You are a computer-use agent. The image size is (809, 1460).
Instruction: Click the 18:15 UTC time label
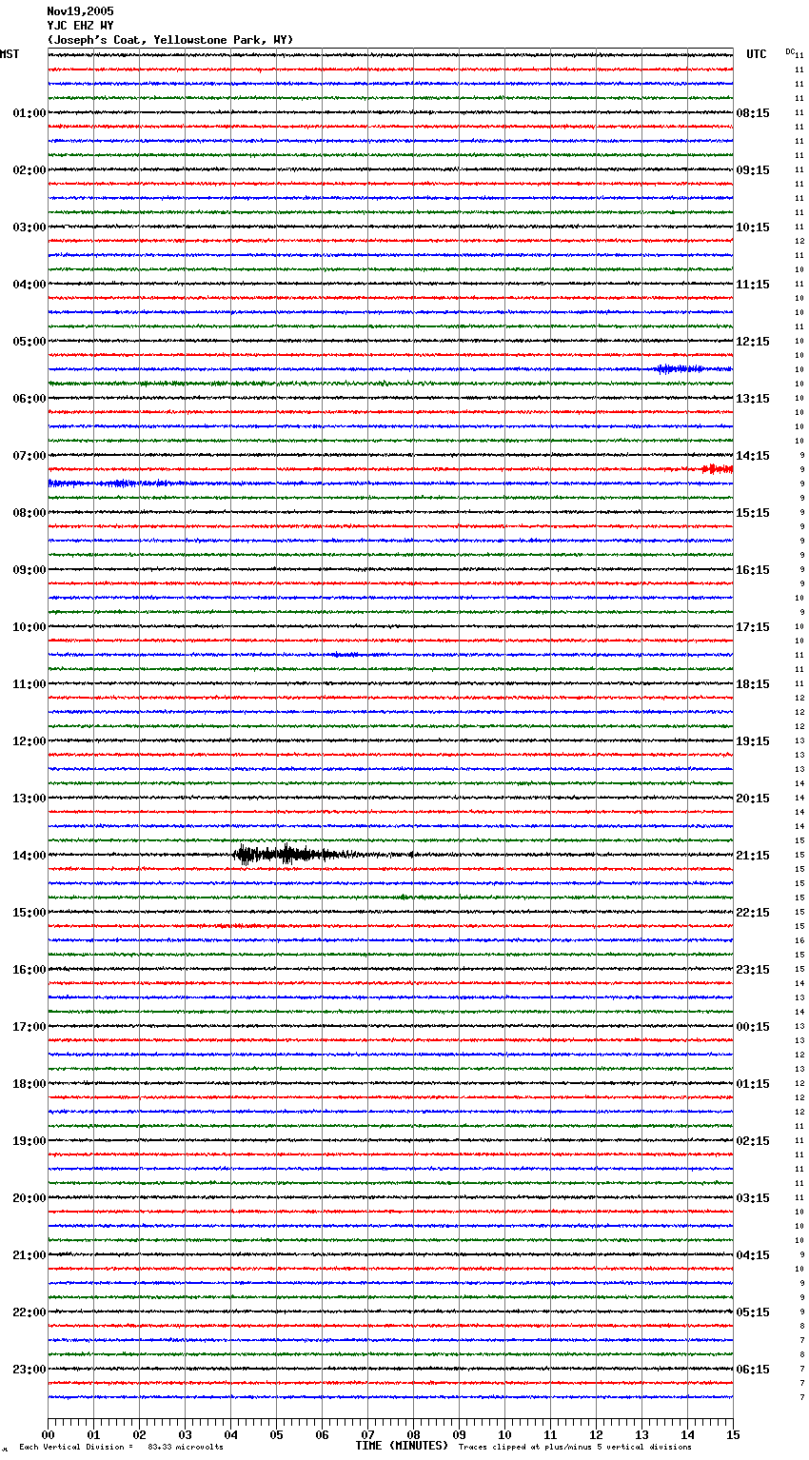click(x=753, y=684)
